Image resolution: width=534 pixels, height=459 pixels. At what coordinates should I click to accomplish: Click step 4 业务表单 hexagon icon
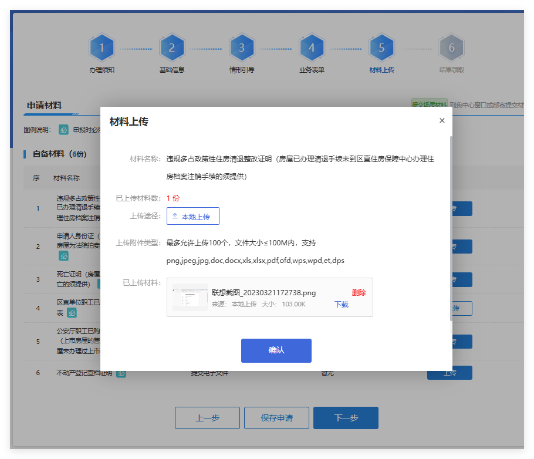(x=312, y=48)
